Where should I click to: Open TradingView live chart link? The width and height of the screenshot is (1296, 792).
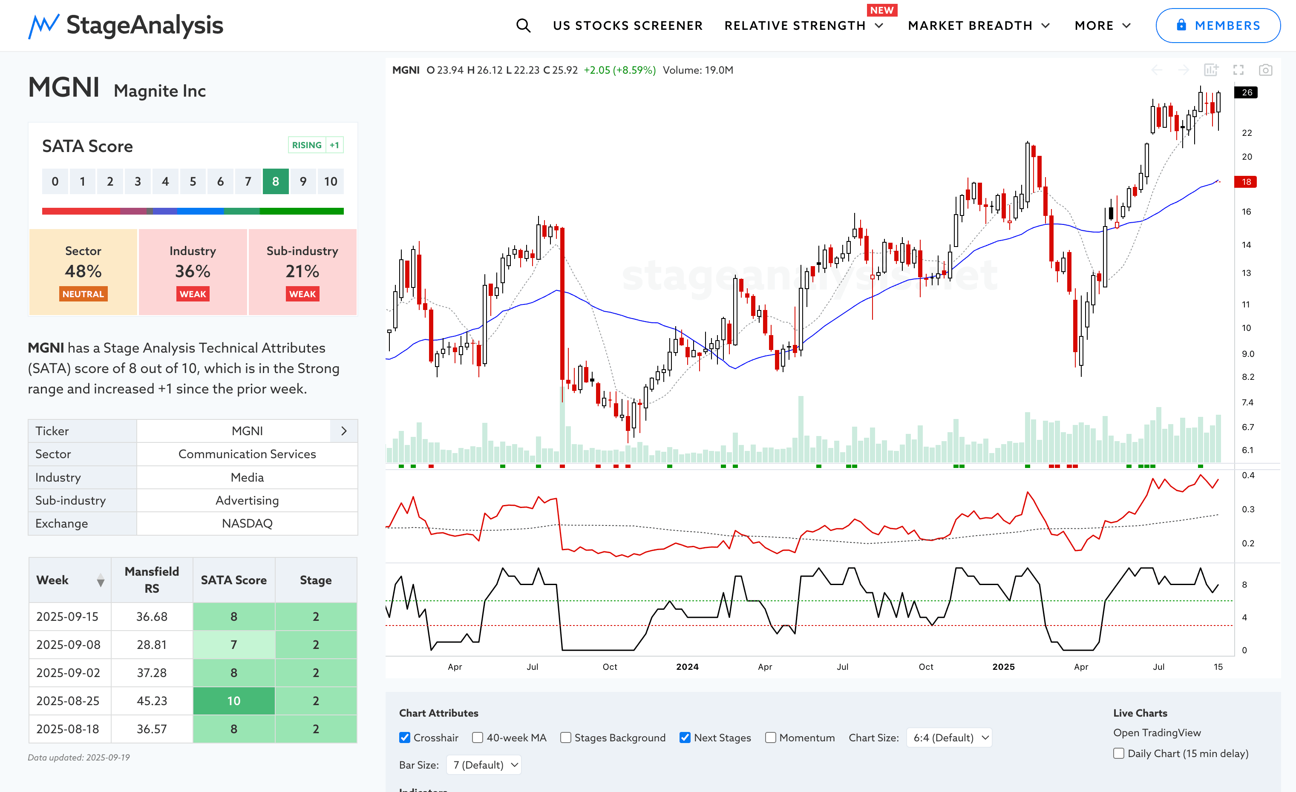pyautogui.click(x=1157, y=732)
